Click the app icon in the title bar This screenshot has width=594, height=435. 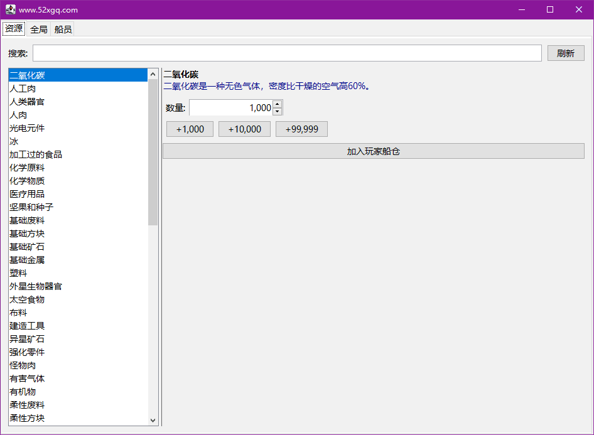point(11,9)
